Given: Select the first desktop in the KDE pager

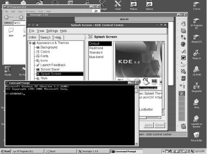Looking at the screenshot, I should (182, 94).
